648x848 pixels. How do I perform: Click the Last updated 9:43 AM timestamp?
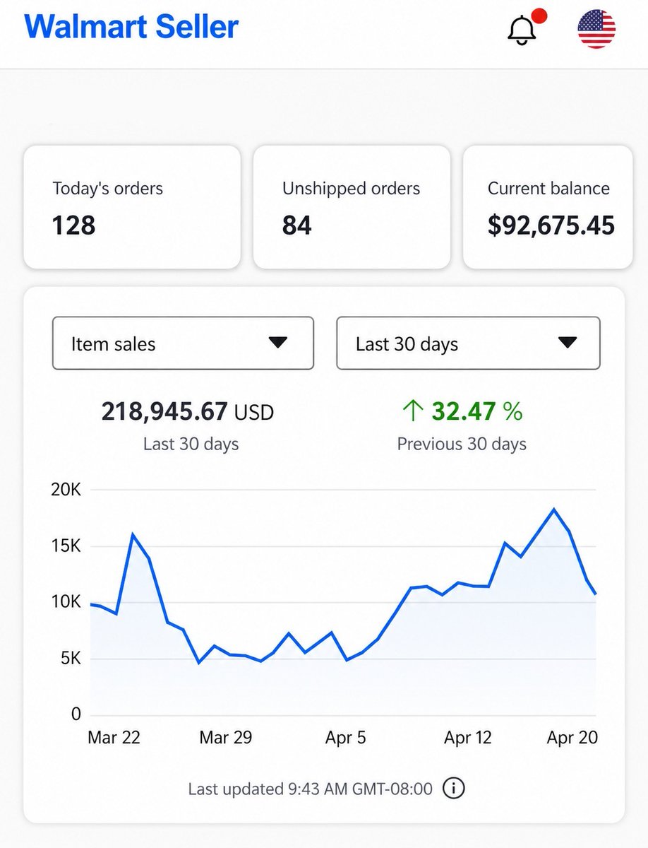311,789
